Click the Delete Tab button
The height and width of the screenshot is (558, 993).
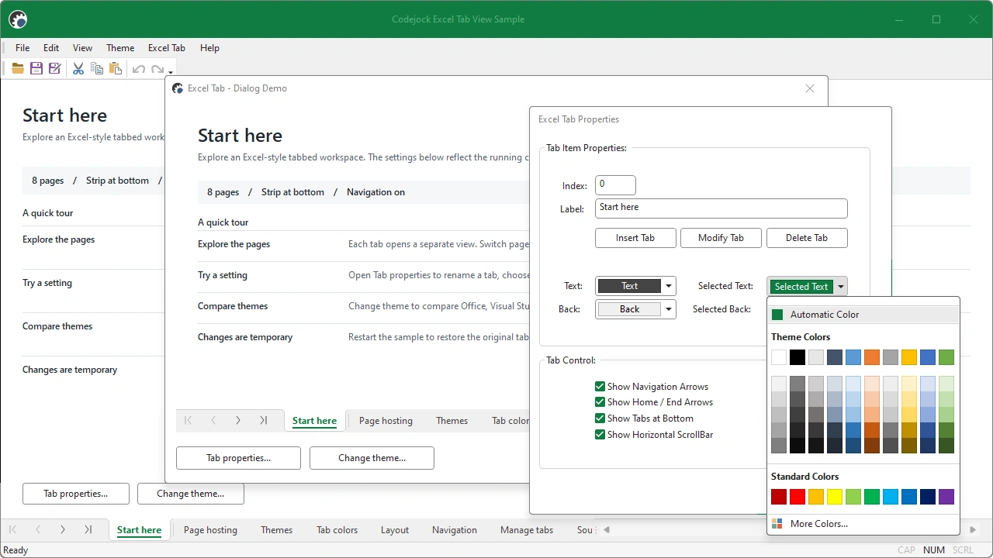[x=807, y=238]
